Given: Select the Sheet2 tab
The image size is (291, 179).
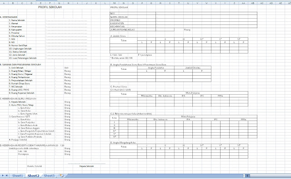Looking at the screenshot, I should click(x=33, y=176).
